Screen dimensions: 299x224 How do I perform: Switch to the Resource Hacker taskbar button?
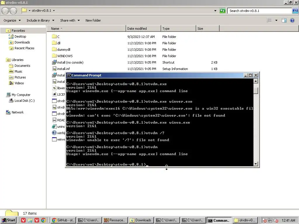coord(115,220)
